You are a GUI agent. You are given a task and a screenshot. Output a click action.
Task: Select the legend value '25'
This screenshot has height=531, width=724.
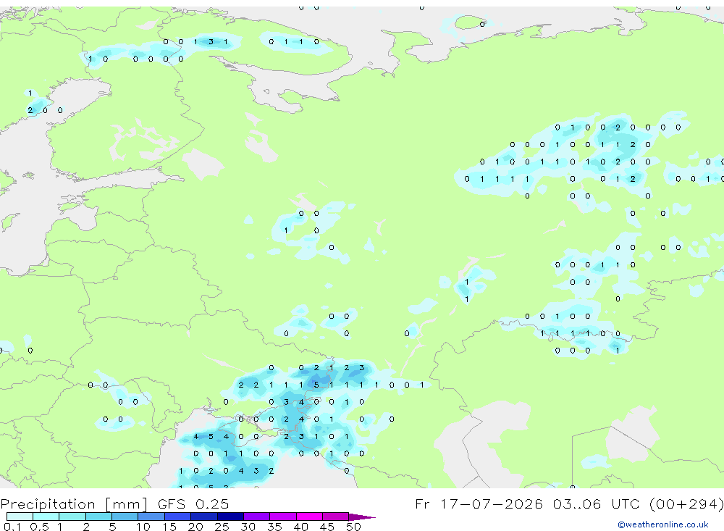click(x=222, y=527)
